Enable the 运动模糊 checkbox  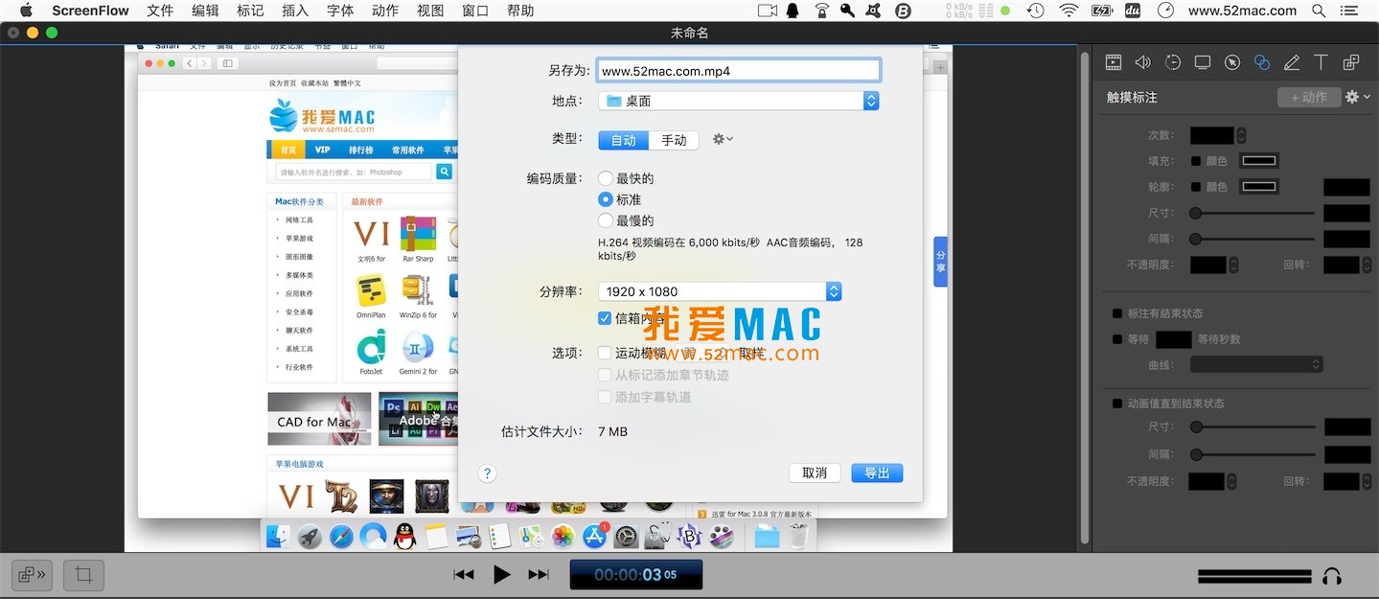click(x=605, y=353)
